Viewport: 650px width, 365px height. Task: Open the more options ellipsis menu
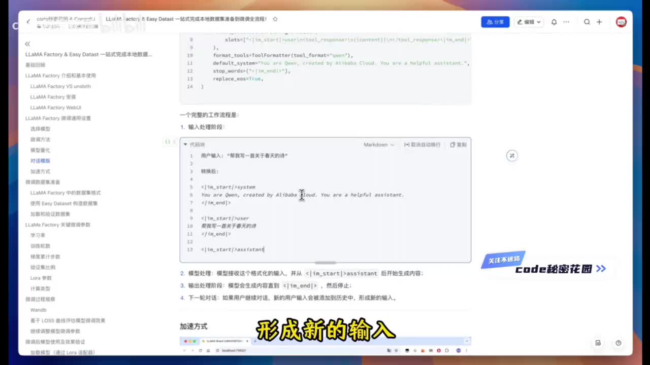tap(566, 22)
